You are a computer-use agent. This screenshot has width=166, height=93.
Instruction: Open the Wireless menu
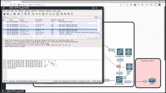point(49,11)
